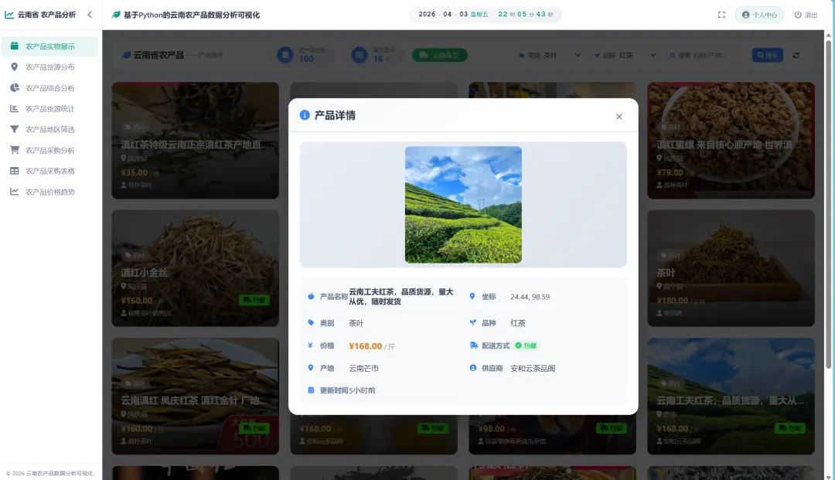Image resolution: width=835 pixels, height=480 pixels.
Task: Click the 退出 logout button
Action: pyautogui.click(x=806, y=15)
